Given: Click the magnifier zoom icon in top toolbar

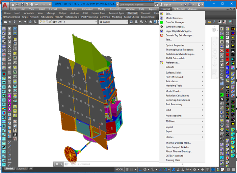Looking at the screenshot, I should coord(230,22).
